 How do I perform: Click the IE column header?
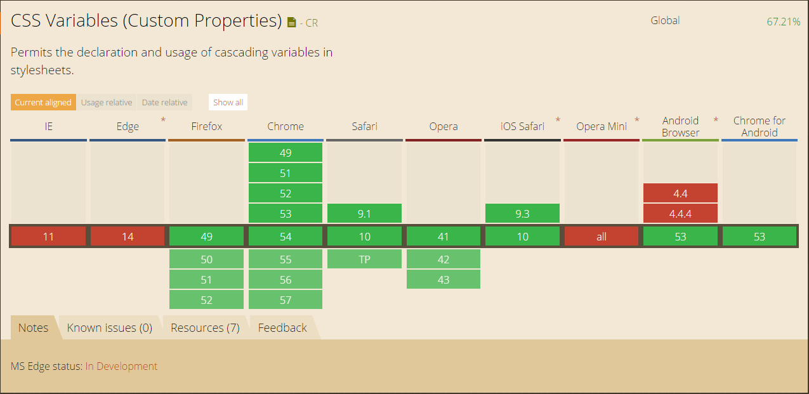tap(49, 126)
